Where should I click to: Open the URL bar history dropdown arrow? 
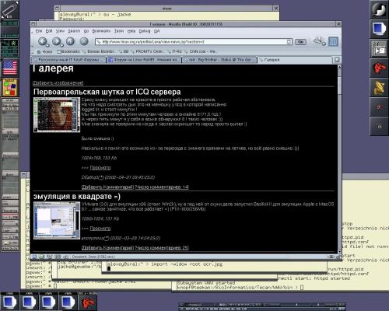pos(289,42)
